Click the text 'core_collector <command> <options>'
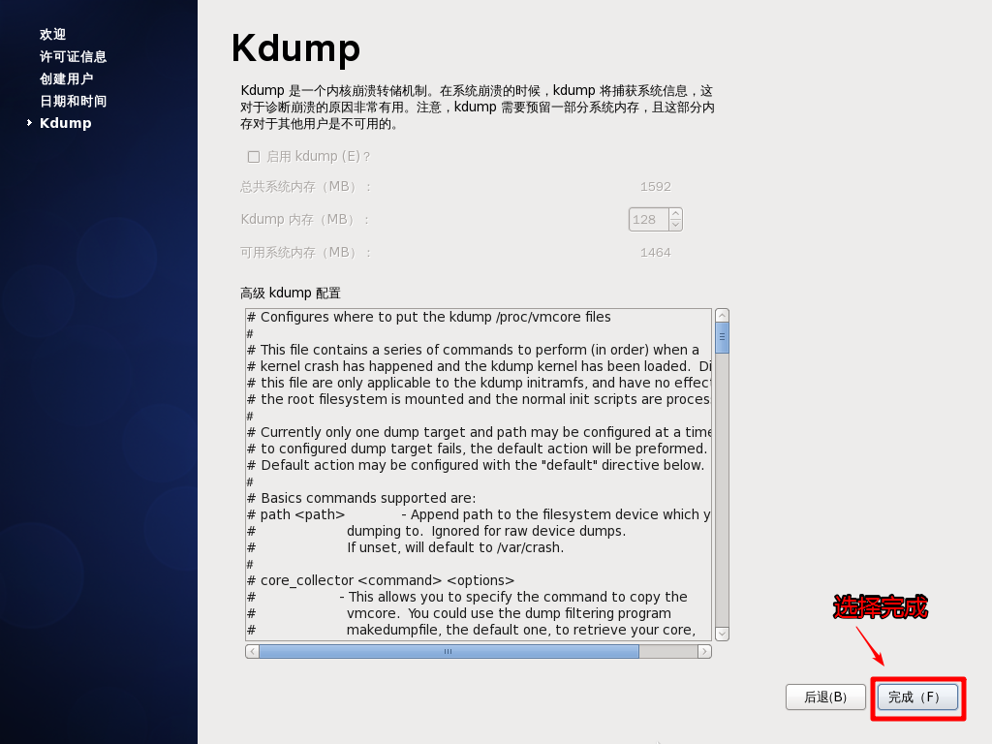This screenshot has width=992, height=744. point(387,580)
